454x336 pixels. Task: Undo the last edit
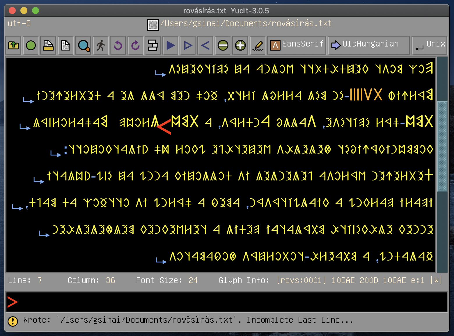coord(118,45)
